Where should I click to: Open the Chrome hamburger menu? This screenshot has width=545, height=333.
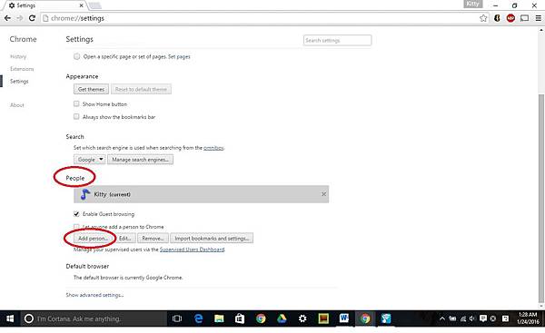pos(538,18)
